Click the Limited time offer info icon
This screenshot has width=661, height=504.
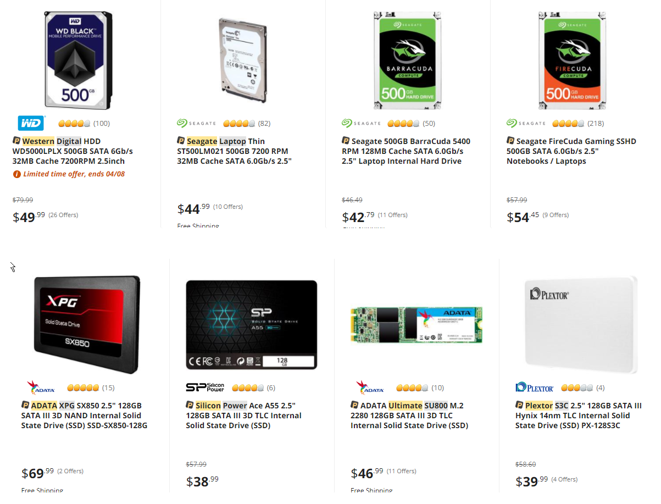pyautogui.click(x=16, y=174)
